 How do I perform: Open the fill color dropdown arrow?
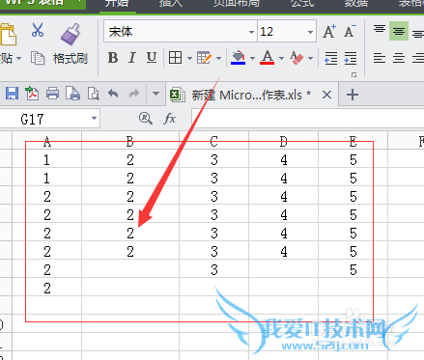[x=252, y=58]
